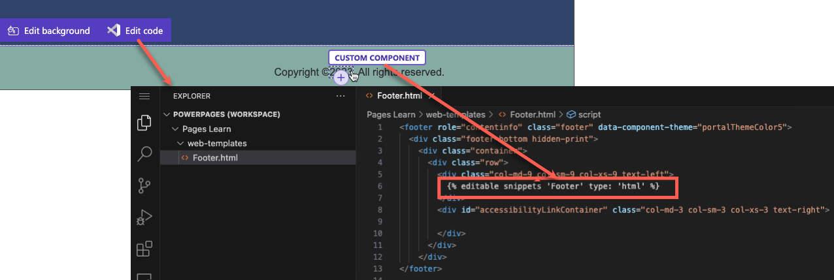834x280 pixels.
Task: Click the plus add component icon
Action: pos(341,78)
